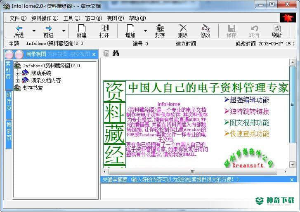
Task: Close the 目录视图 left panel
Action: pyautogui.click(x=94, y=54)
